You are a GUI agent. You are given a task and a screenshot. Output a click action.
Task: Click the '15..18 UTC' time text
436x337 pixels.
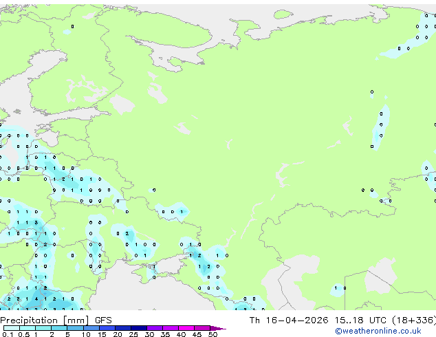[360, 320]
